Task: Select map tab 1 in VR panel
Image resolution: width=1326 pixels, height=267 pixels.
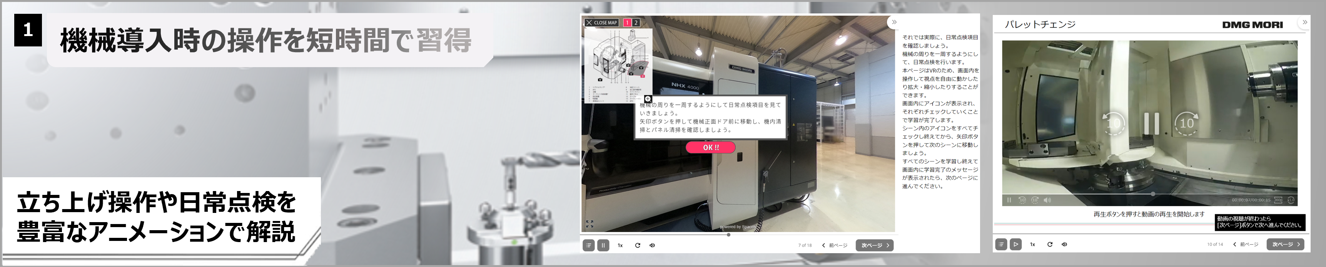Action: (627, 23)
